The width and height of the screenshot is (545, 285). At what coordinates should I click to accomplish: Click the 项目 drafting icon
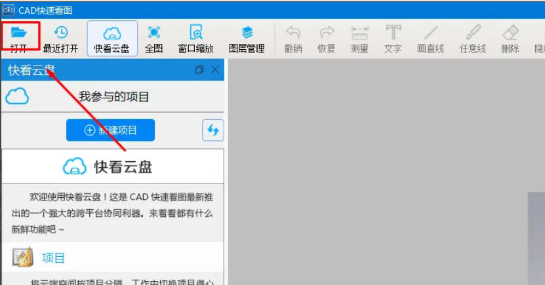[x=22, y=257]
